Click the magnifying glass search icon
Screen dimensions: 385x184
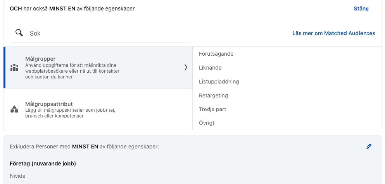click(19, 33)
